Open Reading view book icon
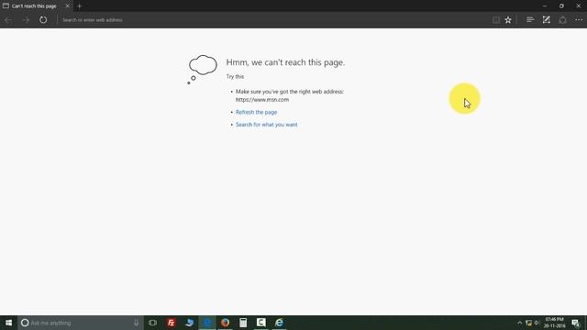The image size is (587, 330). click(x=496, y=20)
